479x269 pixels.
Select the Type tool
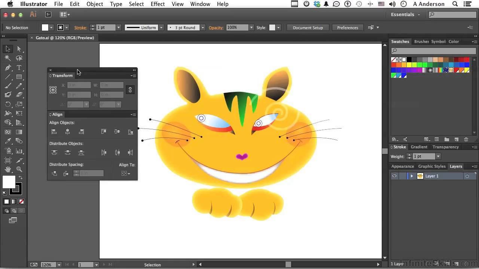(19, 68)
